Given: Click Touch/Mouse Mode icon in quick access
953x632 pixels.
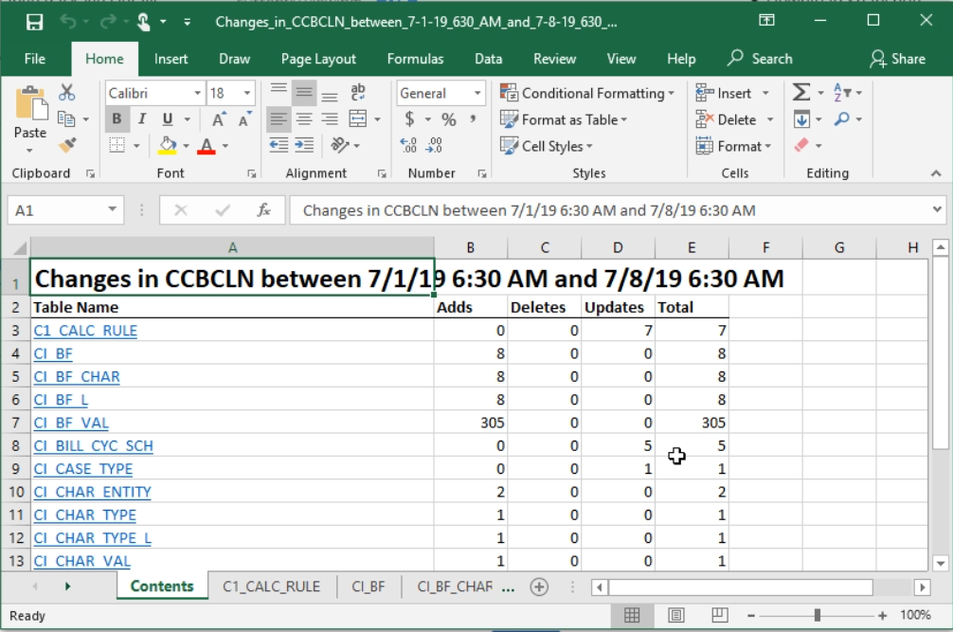Looking at the screenshot, I should click(144, 22).
